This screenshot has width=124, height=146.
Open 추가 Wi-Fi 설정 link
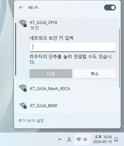31,121
